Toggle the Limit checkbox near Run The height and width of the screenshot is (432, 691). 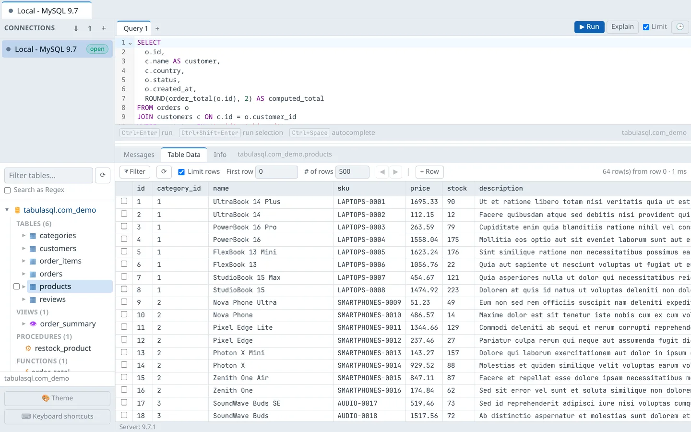pyautogui.click(x=646, y=27)
